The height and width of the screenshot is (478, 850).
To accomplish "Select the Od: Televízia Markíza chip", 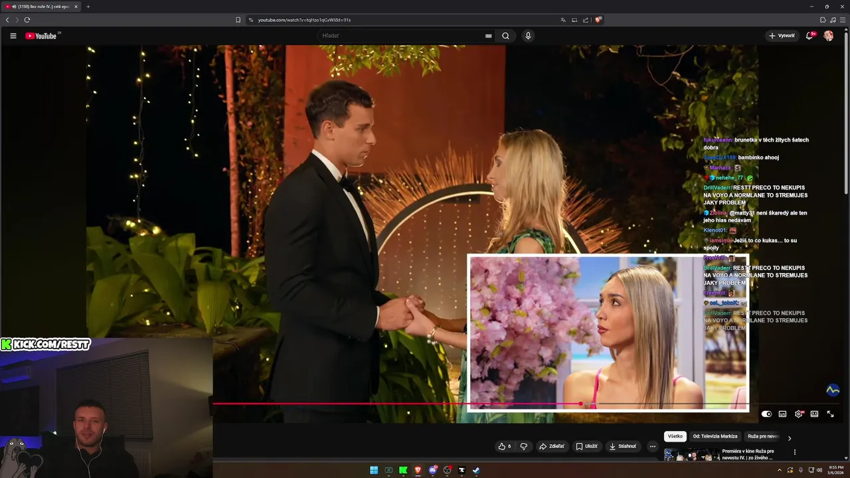I will point(715,436).
